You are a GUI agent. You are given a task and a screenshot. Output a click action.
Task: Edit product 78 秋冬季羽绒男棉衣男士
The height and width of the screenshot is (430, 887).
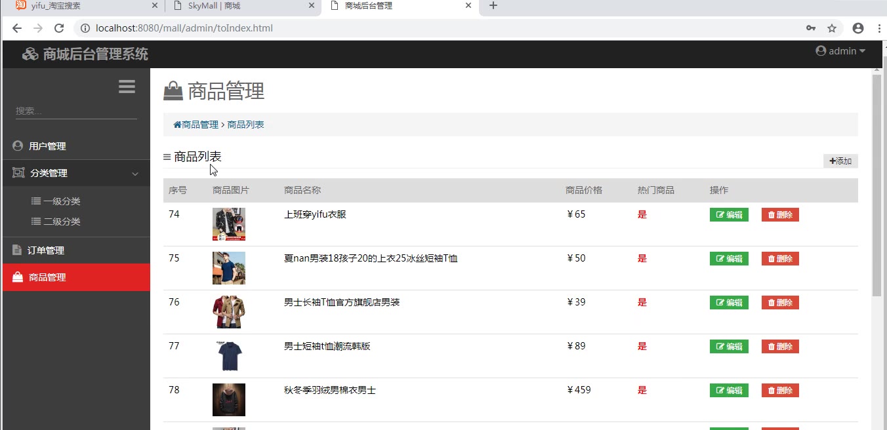[729, 390]
